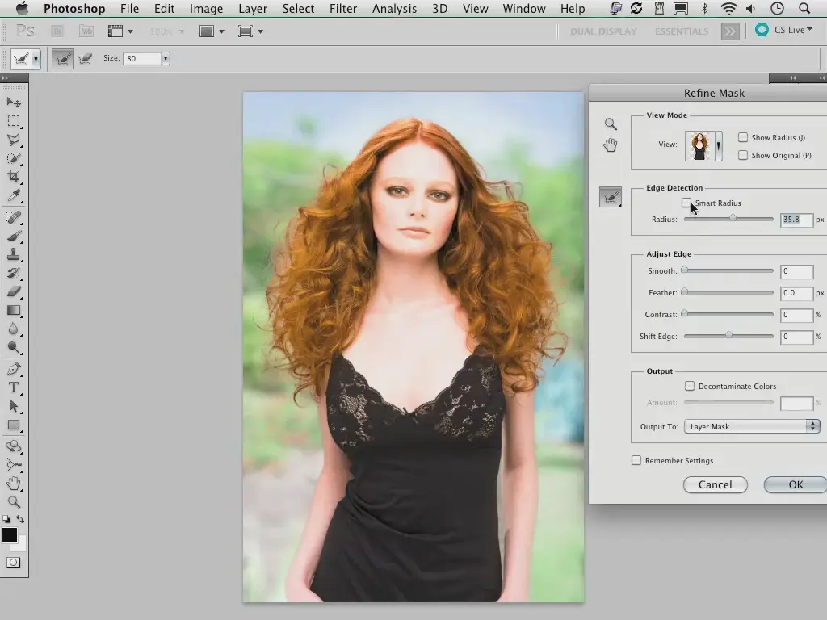The width and height of the screenshot is (827, 620).
Task: Select the Crop tool in the toolbox
Action: tap(14, 177)
